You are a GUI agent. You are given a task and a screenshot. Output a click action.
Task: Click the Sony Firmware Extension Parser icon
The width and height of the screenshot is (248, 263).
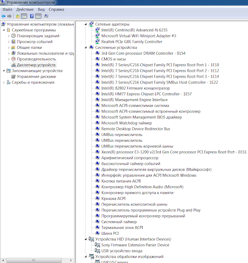pyautogui.click(x=97, y=245)
